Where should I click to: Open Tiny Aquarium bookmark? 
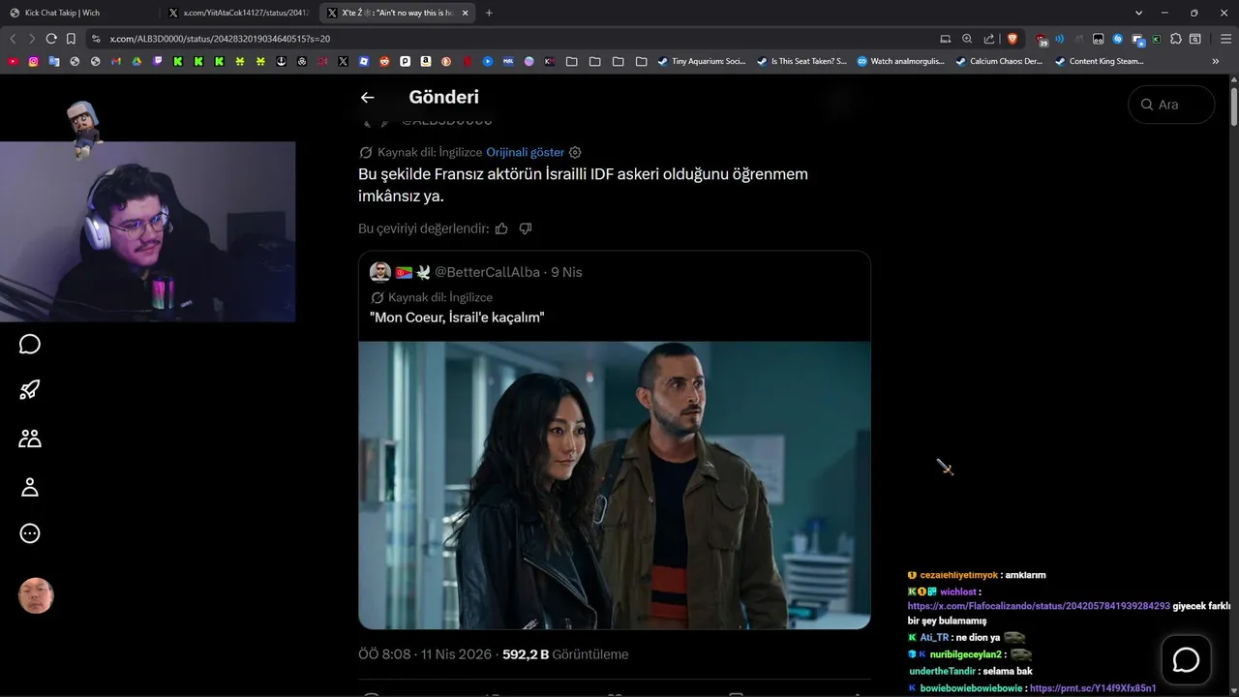pyautogui.click(x=702, y=61)
